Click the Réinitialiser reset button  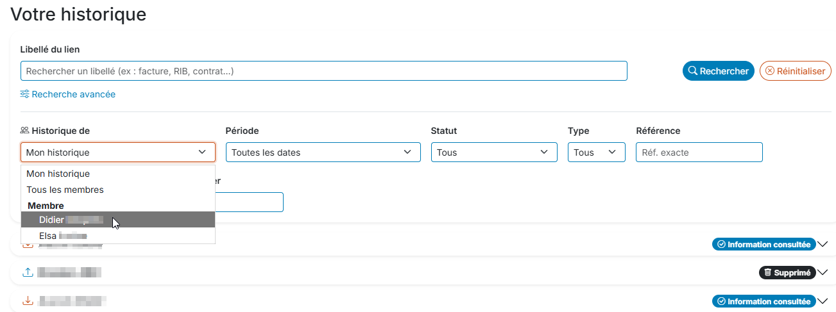796,71
